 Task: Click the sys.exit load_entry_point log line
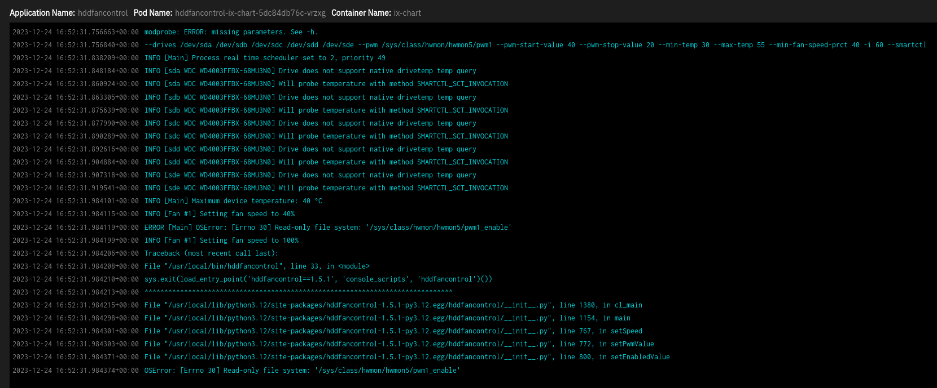pos(318,279)
